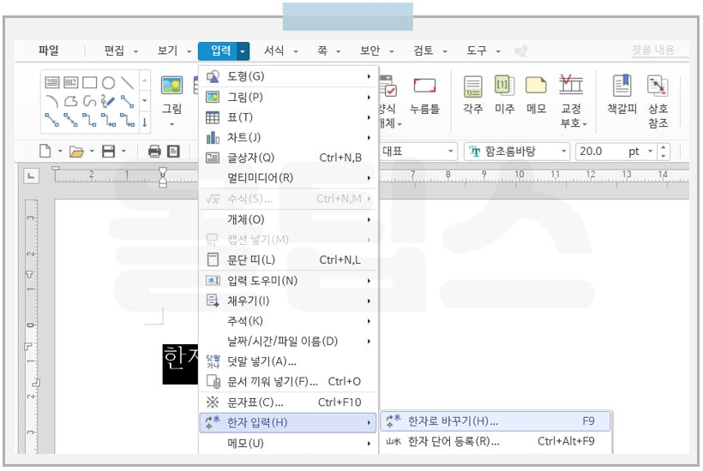Click 한자로 바꾸기(H) submenu item

point(495,420)
